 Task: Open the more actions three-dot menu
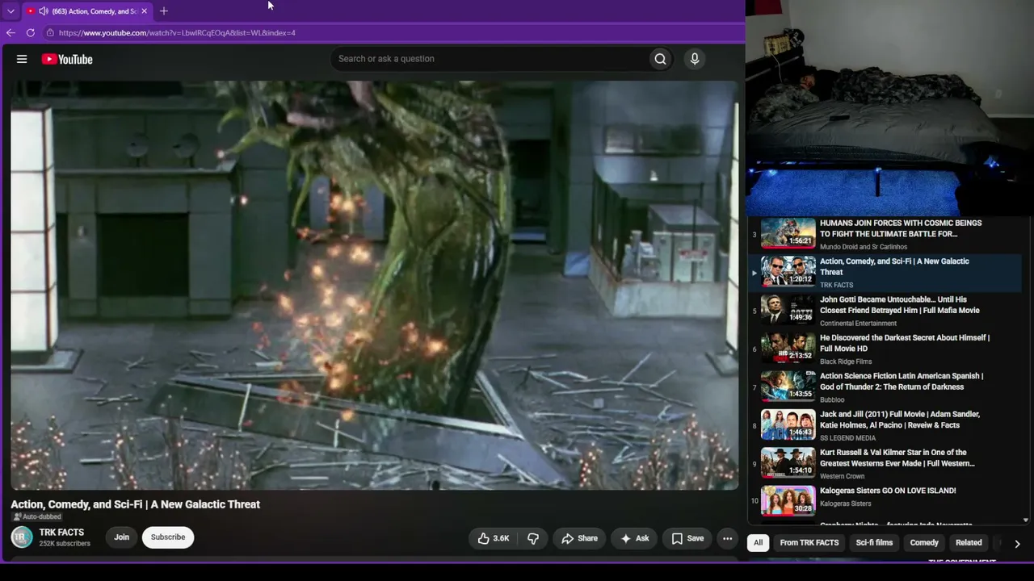click(x=727, y=538)
